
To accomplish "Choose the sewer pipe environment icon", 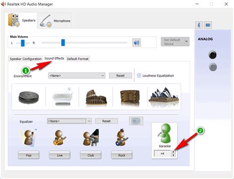I will [x=29, y=97].
